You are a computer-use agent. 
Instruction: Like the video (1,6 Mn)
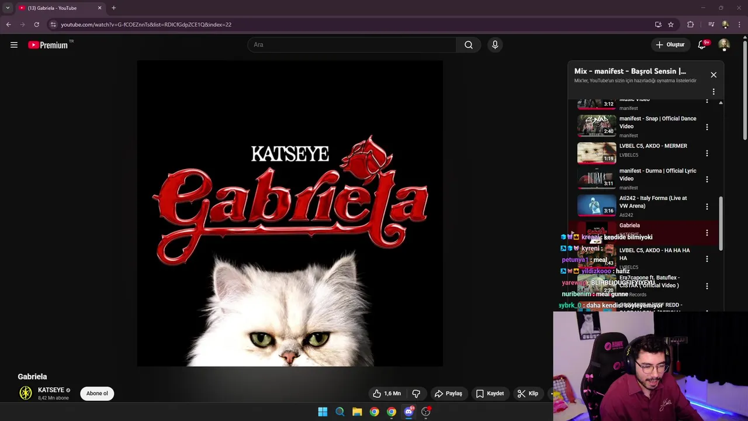click(x=387, y=394)
